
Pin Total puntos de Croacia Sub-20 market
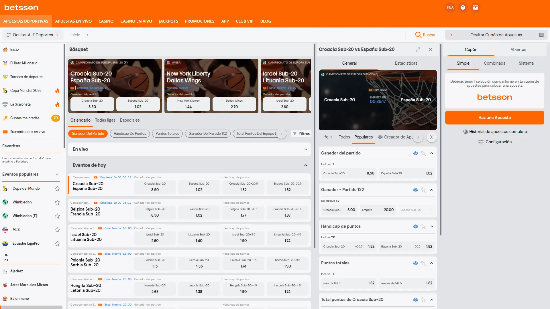(x=423, y=300)
